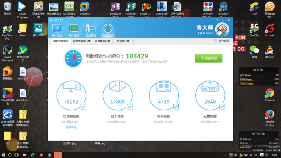Screen dimensions: 281x158
Task: Select the Mozilla Firefox desktop icon
Action: click(270, 118)
